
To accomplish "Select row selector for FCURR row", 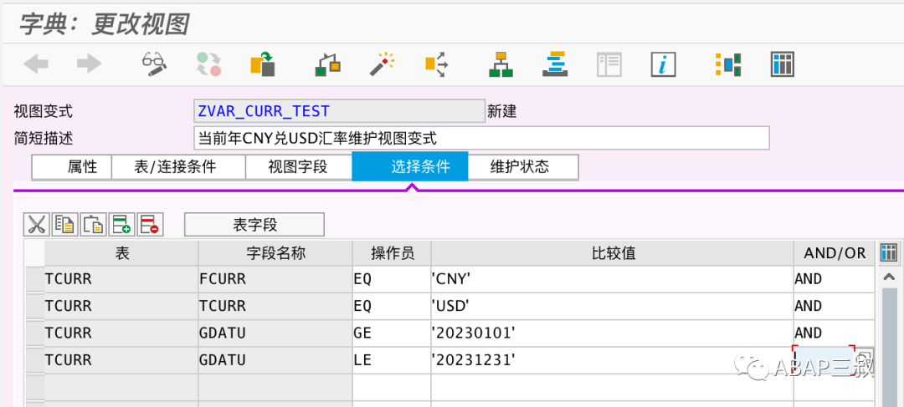I will (35, 278).
